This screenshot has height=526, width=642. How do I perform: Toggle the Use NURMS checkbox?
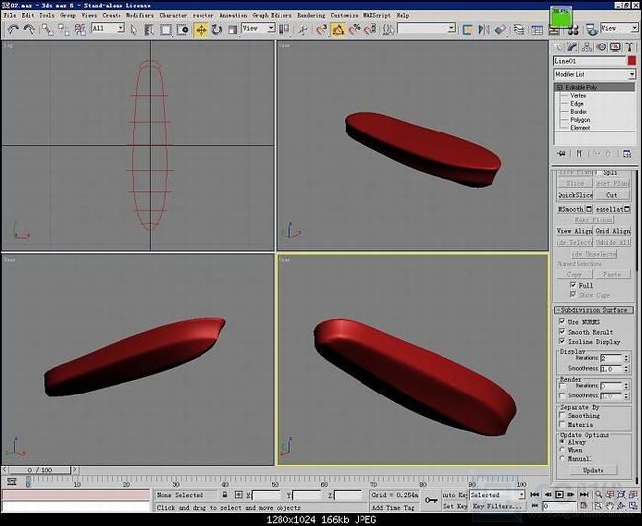[562, 322]
